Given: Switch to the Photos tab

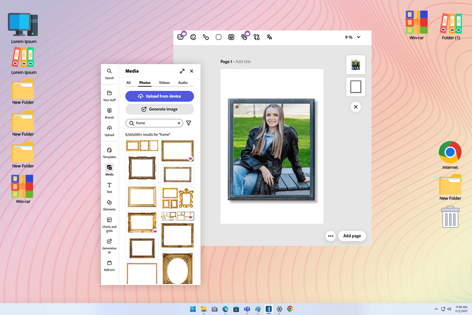Looking at the screenshot, I should [x=145, y=83].
